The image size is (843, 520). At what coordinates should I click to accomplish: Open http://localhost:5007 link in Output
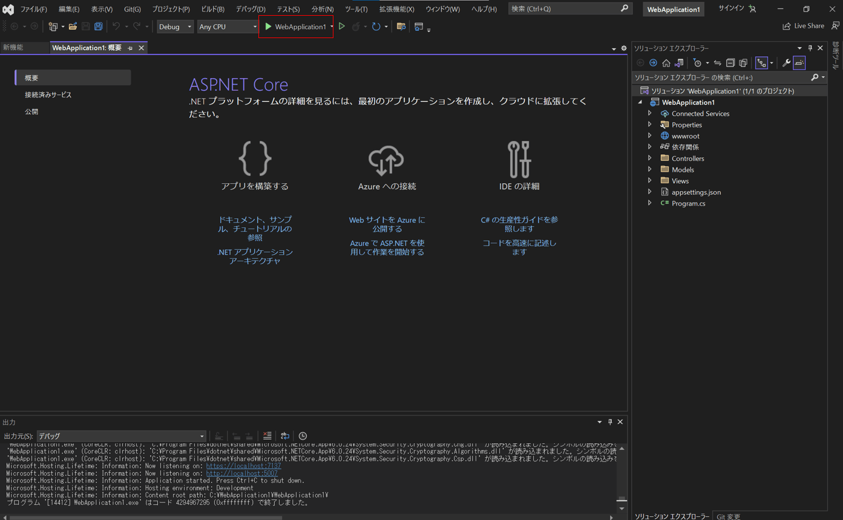[x=242, y=473]
